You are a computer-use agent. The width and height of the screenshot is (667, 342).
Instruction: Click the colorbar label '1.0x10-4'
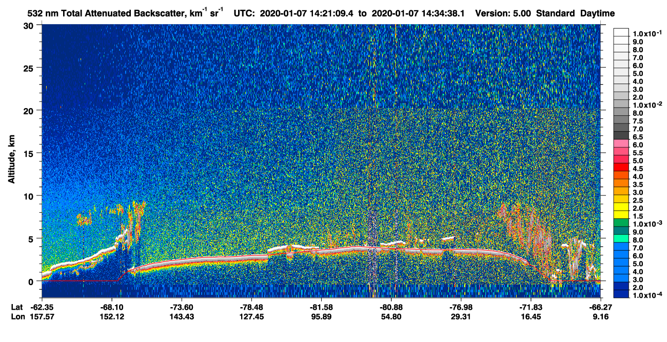coord(646,295)
